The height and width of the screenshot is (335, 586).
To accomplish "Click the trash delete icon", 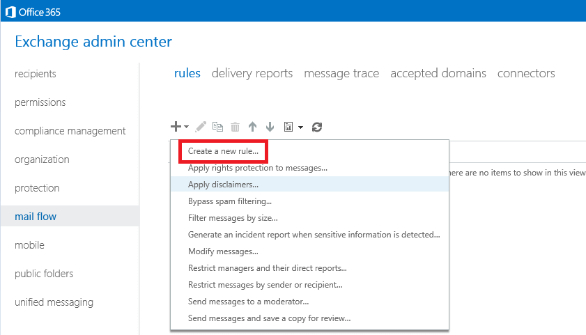I will coord(235,127).
